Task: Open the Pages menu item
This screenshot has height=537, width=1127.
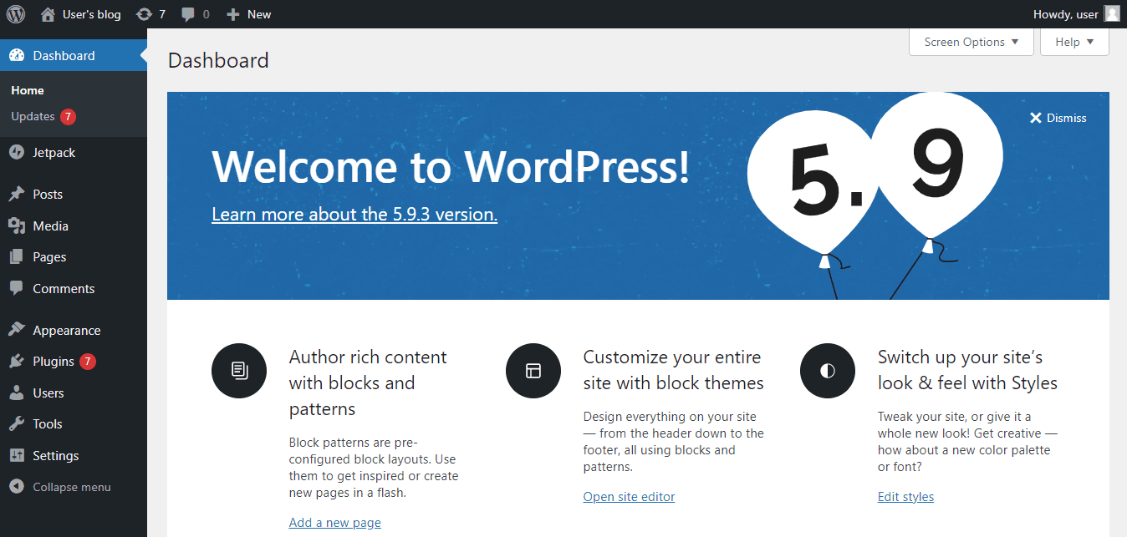Action: [x=48, y=256]
